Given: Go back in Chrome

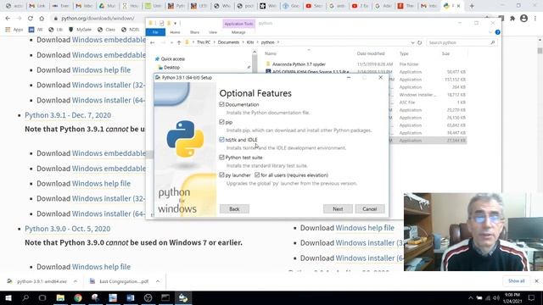Looking at the screenshot, I should [8, 19].
